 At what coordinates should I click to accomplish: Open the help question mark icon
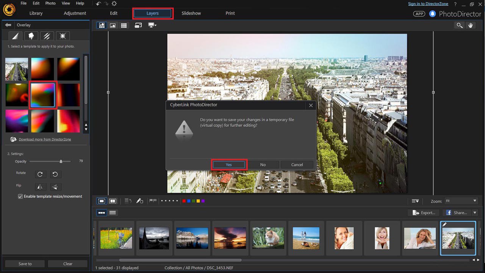[x=455, y=4]
